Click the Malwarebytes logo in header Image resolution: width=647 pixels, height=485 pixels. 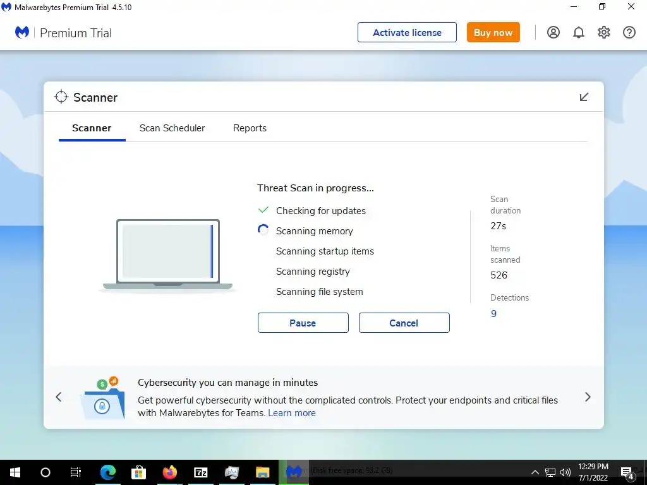(x=22, y=32)
